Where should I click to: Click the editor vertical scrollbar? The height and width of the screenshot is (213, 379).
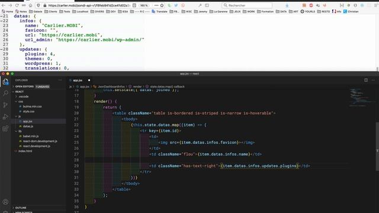[x=377, y=147]
